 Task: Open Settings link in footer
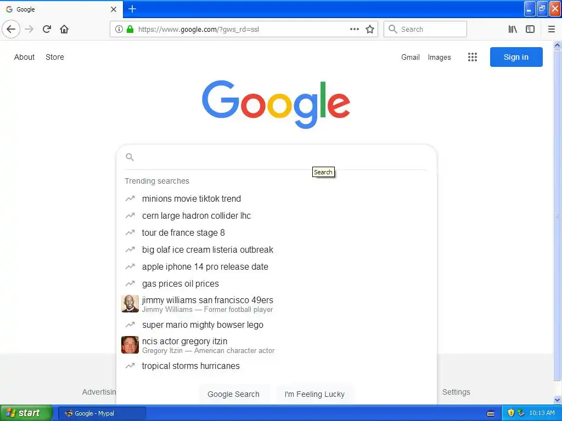point(456,392)
